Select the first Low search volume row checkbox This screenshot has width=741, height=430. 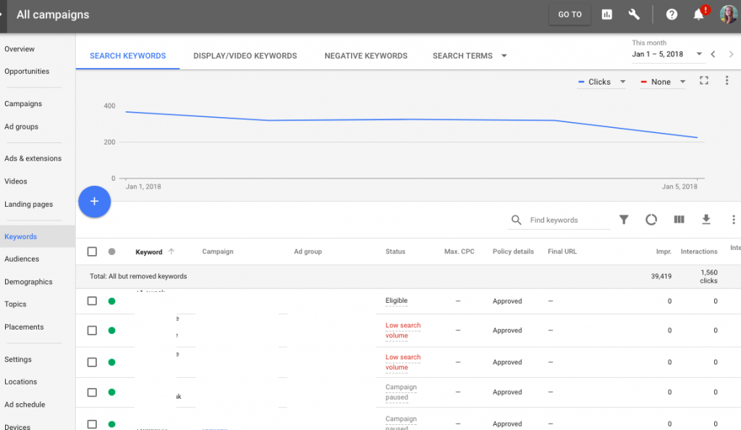pyautogui.click(x=92, y=330)
